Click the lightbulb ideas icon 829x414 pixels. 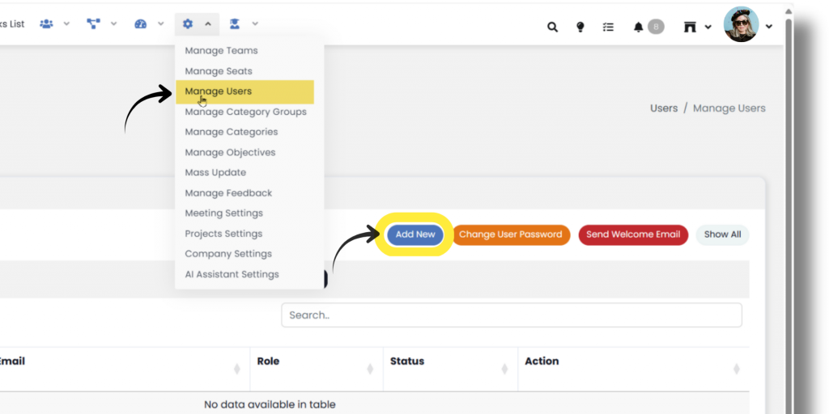tap(580, 27)
